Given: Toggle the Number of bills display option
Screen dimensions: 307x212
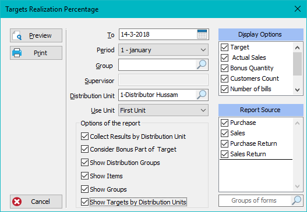Looking at the screenshot, I should click(x=225, y=89).
